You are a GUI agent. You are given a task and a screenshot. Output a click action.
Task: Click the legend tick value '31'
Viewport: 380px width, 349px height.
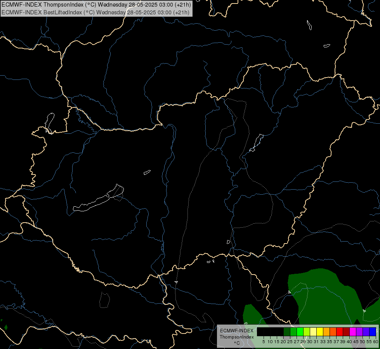316,342
